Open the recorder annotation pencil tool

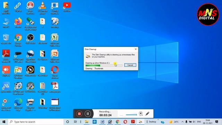(x=147, y=114)
